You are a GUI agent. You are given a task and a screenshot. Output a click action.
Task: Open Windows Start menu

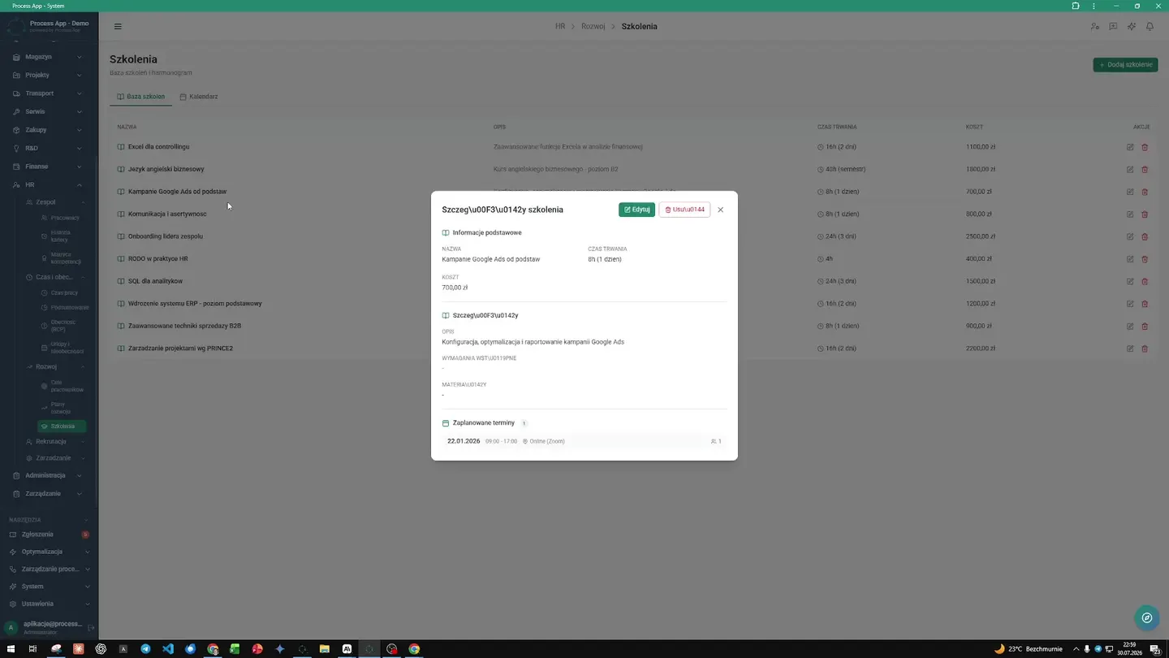(x=11, y=649)
